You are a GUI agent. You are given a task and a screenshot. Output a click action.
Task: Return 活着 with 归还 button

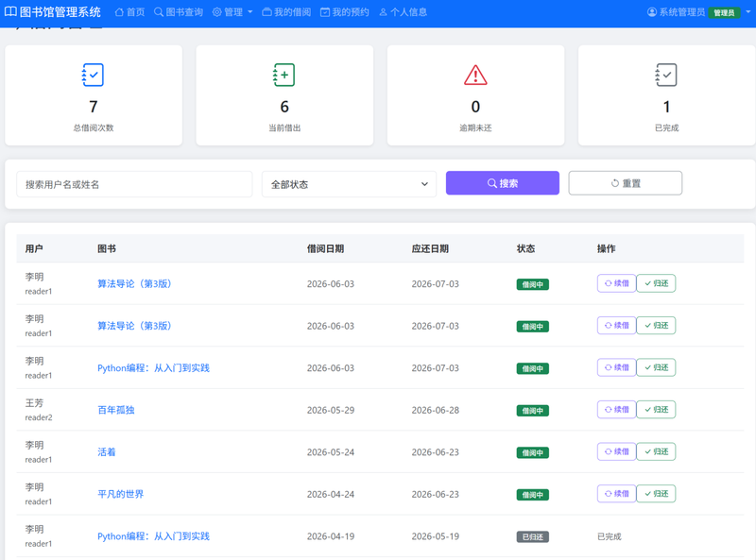click(x=656, y=451)
